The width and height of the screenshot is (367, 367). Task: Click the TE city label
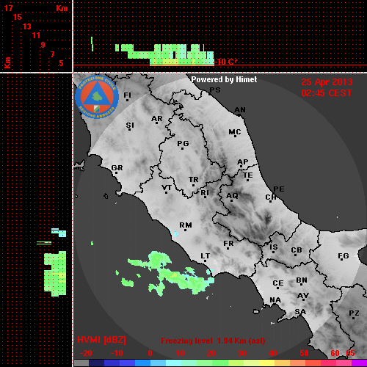248,175
